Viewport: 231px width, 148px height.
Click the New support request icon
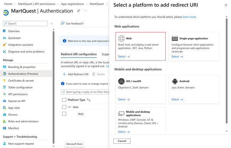pos(4,143)
